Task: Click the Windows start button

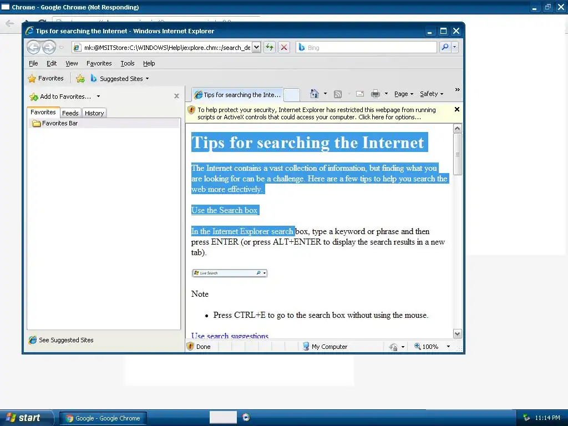Action: point(26,418)
